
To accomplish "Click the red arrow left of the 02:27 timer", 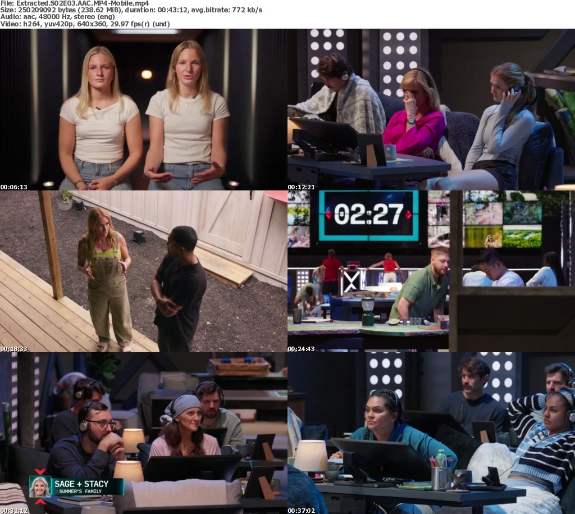I will click(328, 215).
